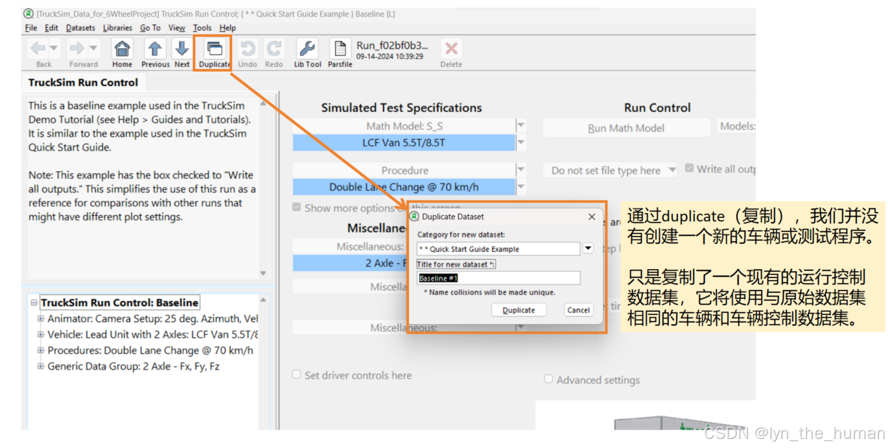Collapse TruckSim Run Control: Baseline tree node

pyautogui.click(x=34, y=303)
